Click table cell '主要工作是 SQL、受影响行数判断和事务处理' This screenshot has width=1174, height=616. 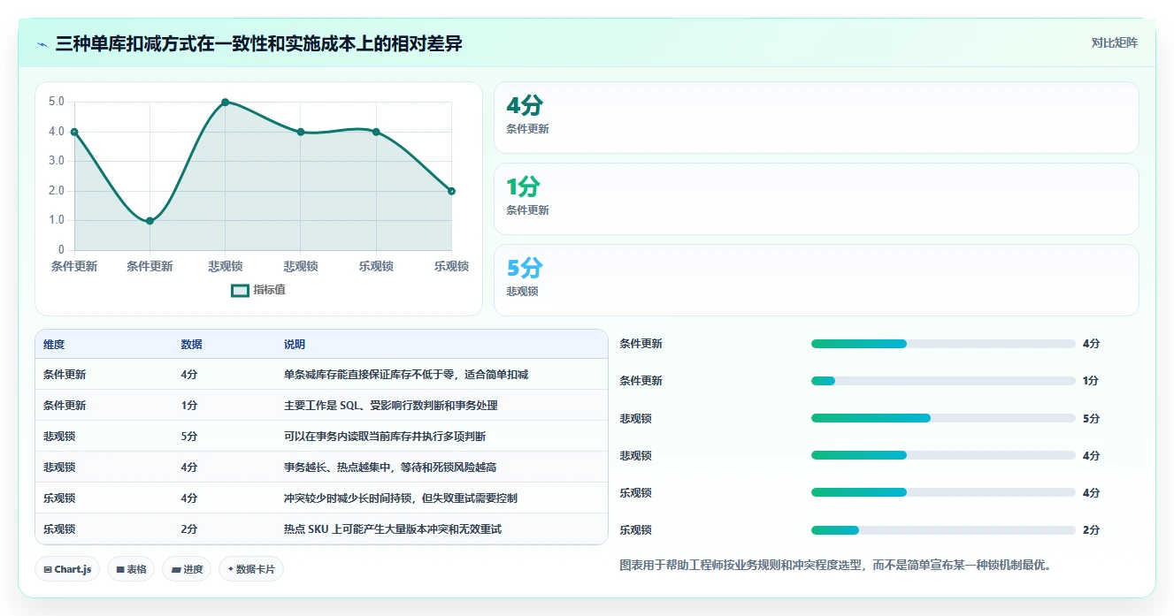[391, 406]
